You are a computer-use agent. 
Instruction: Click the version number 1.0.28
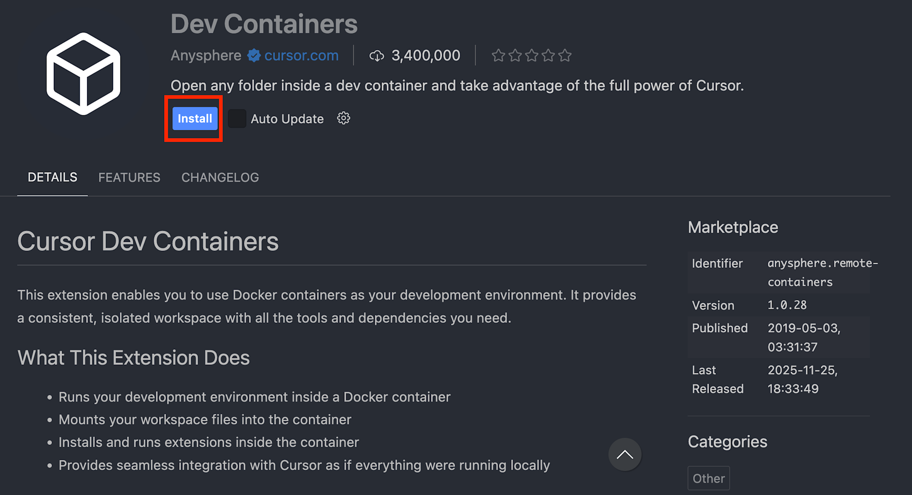point(787,305)
